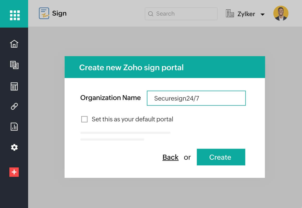Click the red plus button in sidebar
302x208 pixels.
[14, 172]
